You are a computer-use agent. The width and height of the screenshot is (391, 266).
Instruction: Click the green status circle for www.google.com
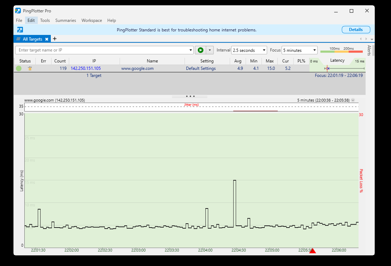click(19, 68)
